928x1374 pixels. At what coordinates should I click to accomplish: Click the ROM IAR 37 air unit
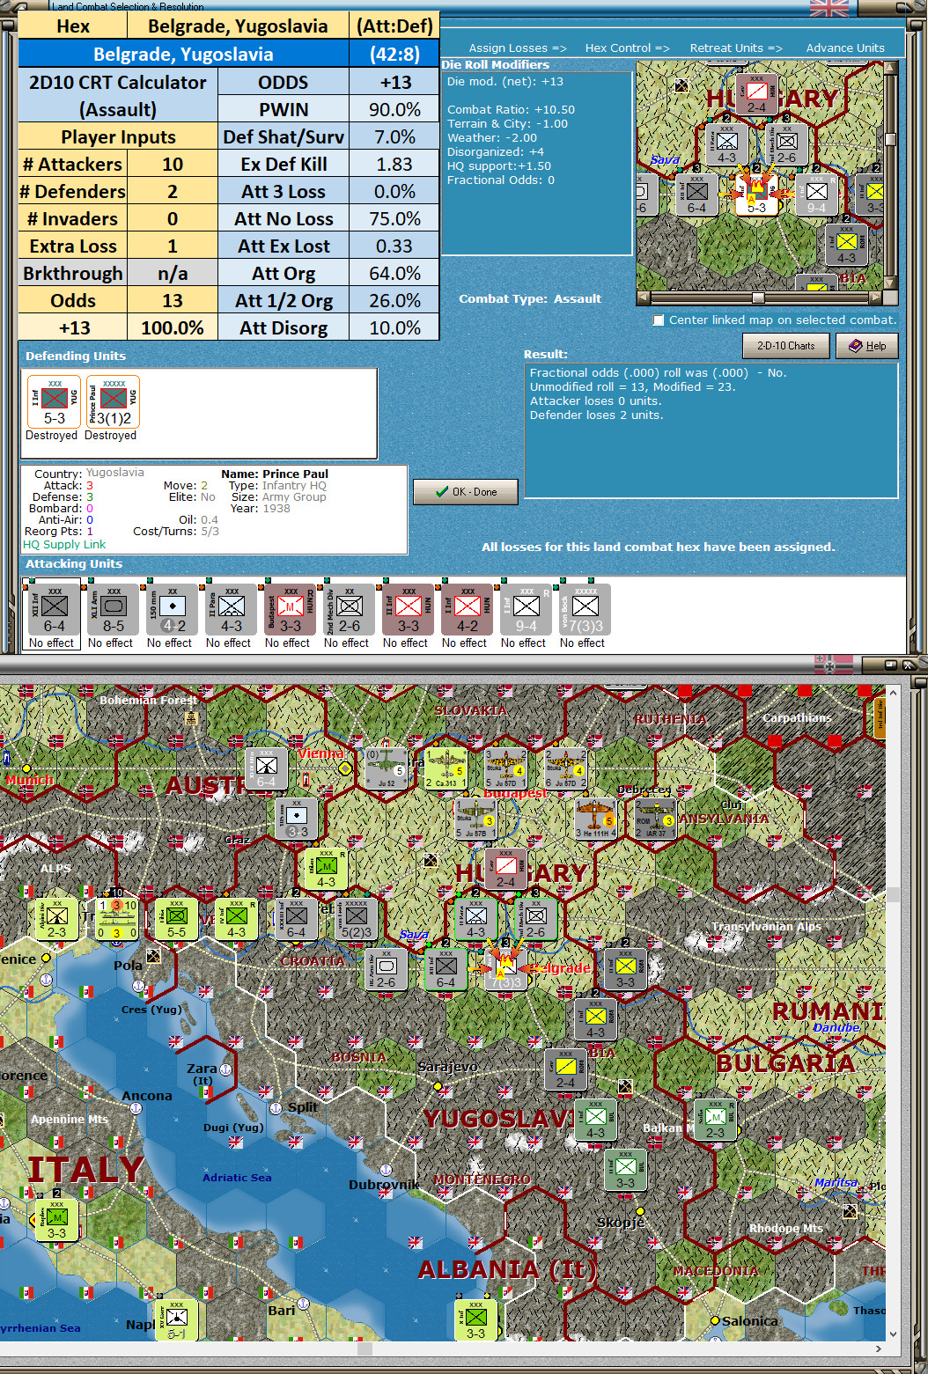point(655,818)
